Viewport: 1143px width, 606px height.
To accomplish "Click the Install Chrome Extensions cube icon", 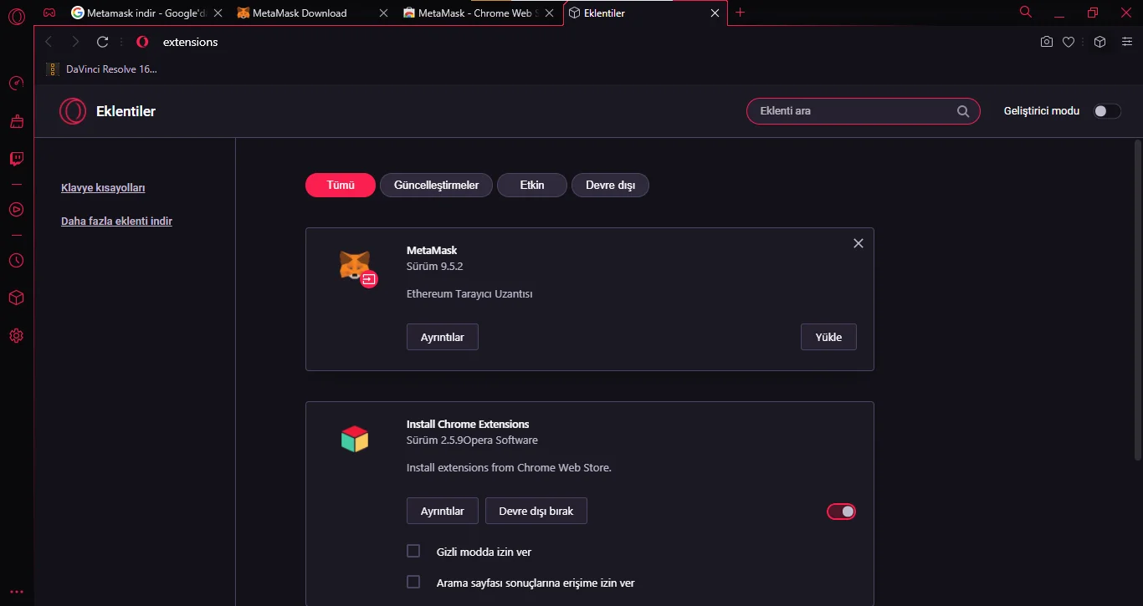I will 355,439.
